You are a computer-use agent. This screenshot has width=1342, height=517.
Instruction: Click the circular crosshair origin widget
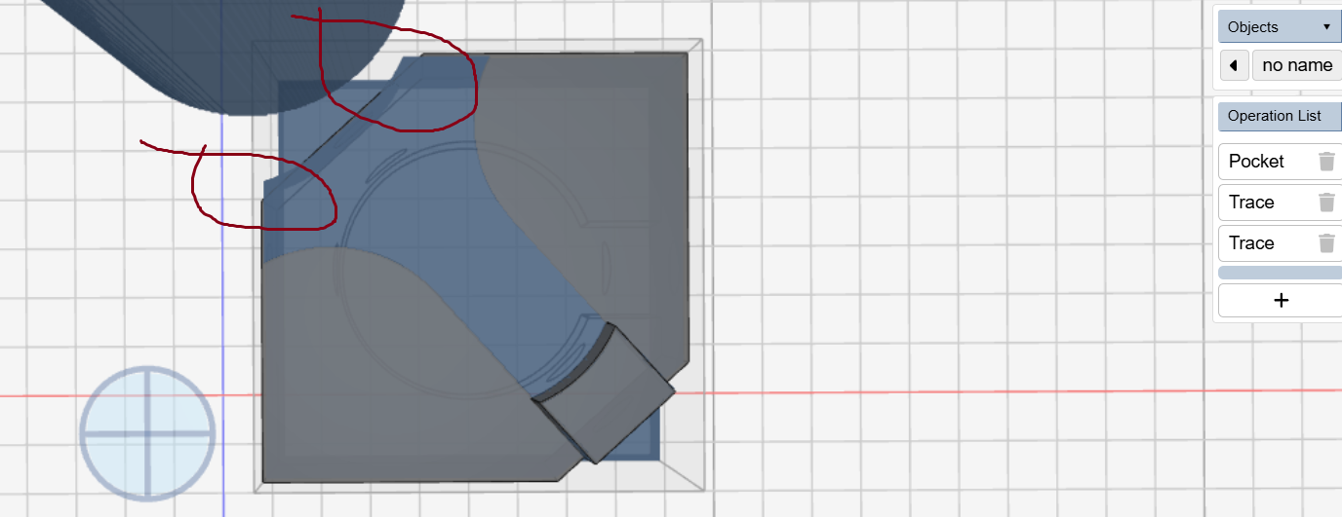[x=146, y=432]
